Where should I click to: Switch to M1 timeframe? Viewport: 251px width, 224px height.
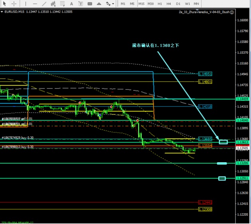[123, 4]
